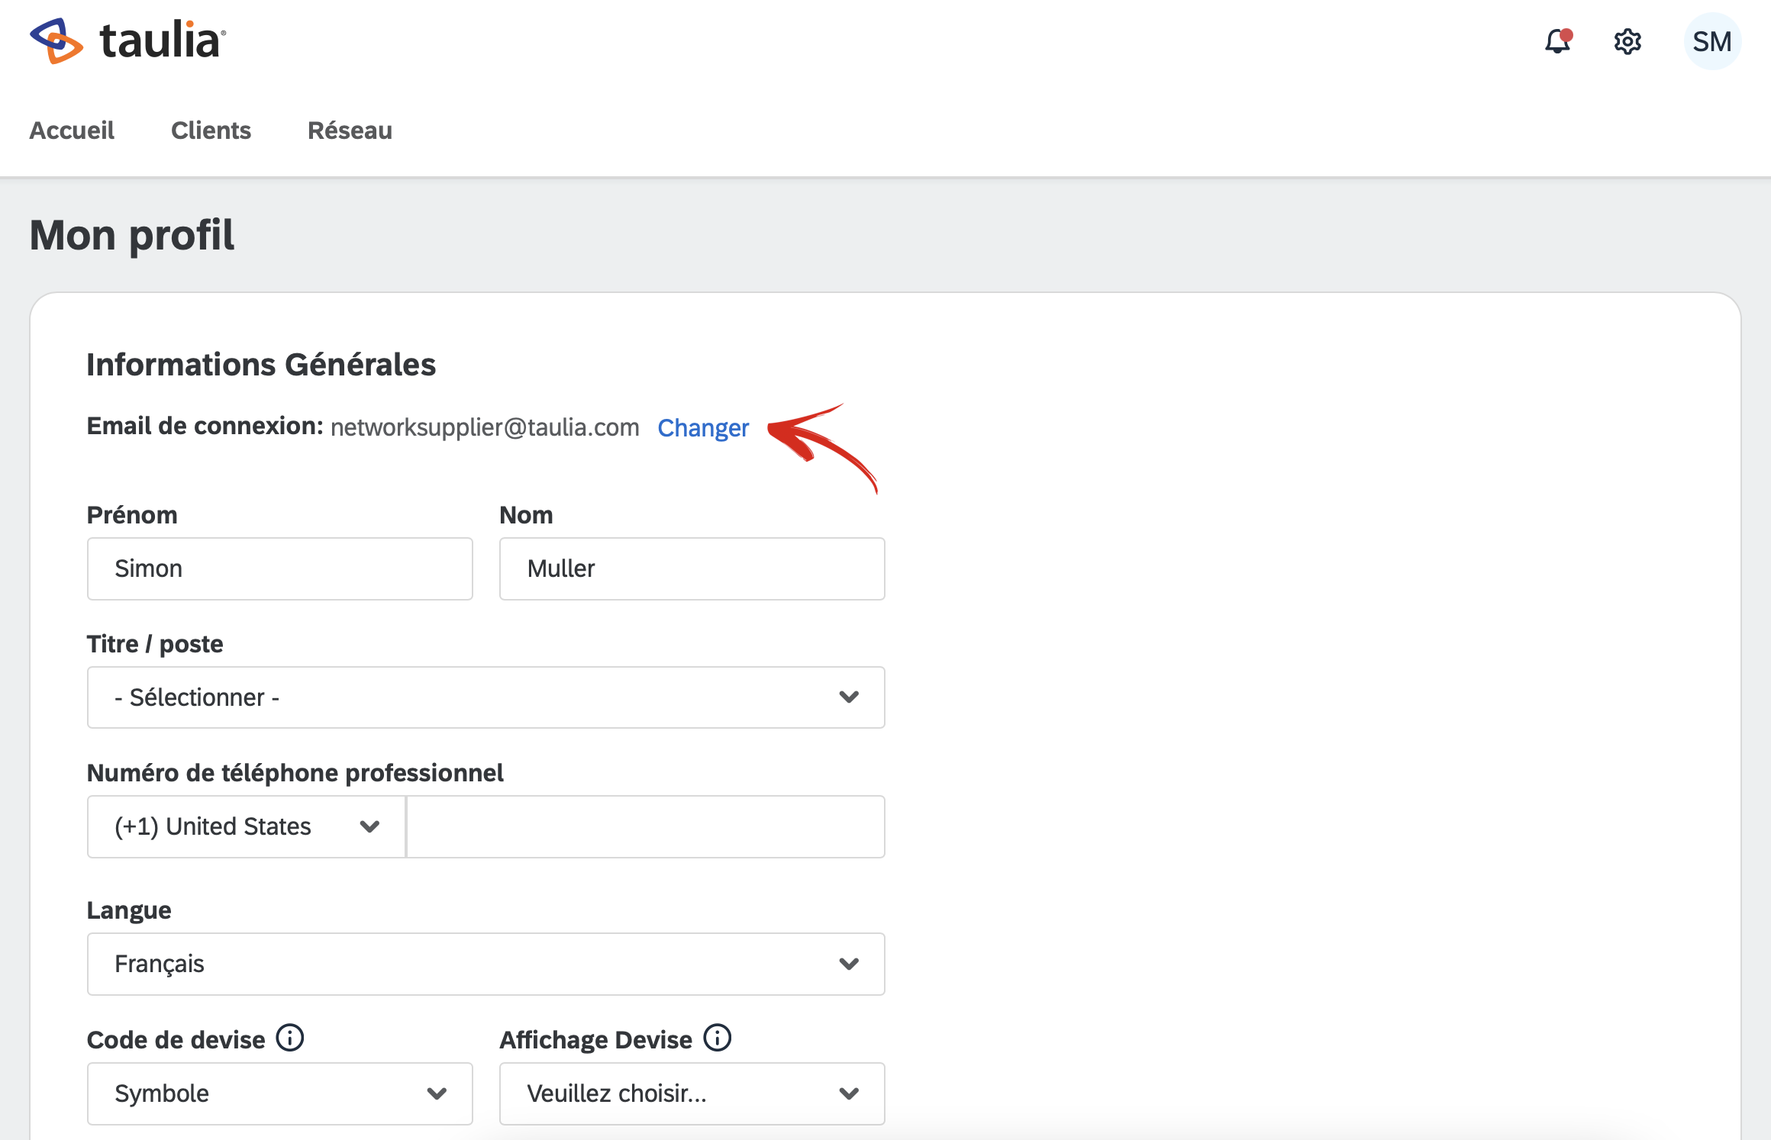Open the SM user avatar menu
Image resolution: width=1771 pixels, height=1140 pixels.
[x=1712, y=41]
